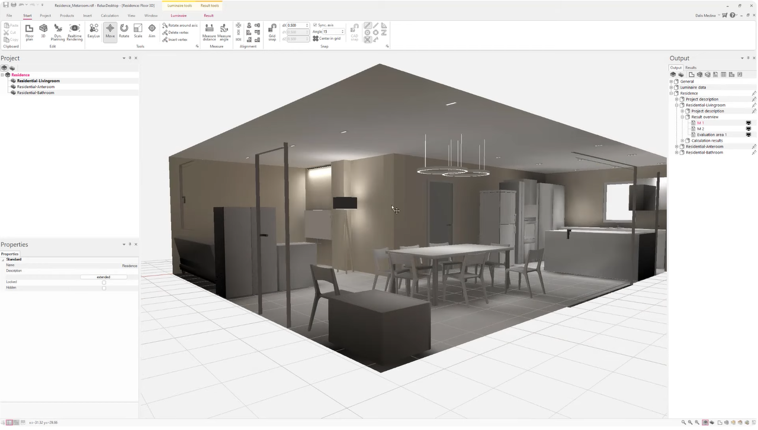
Task: Launch Realtime Rendering
Action: pos(75,31)
